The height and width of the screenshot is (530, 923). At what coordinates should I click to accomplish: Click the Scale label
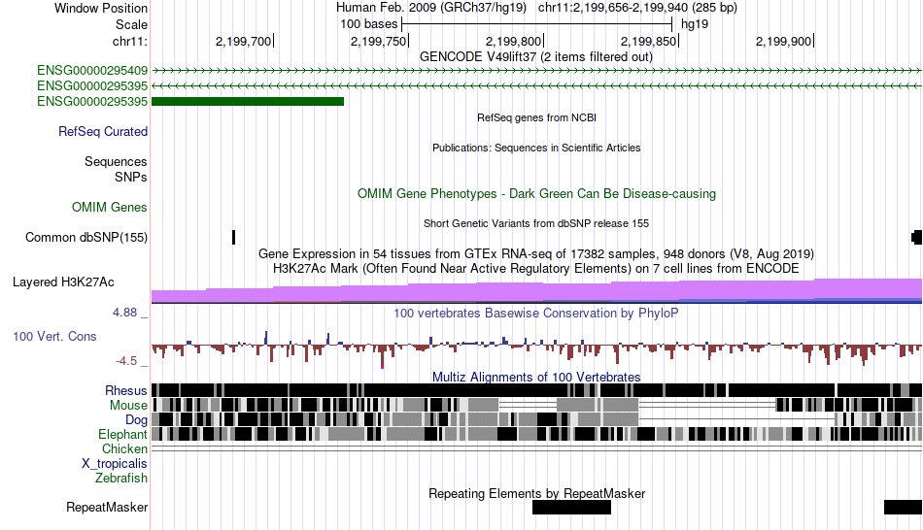pos(131,24)
